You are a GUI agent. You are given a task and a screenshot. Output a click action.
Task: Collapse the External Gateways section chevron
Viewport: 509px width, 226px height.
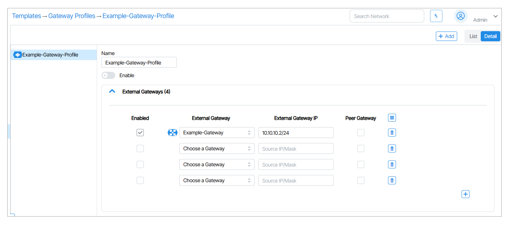click(x=112, y=92)
